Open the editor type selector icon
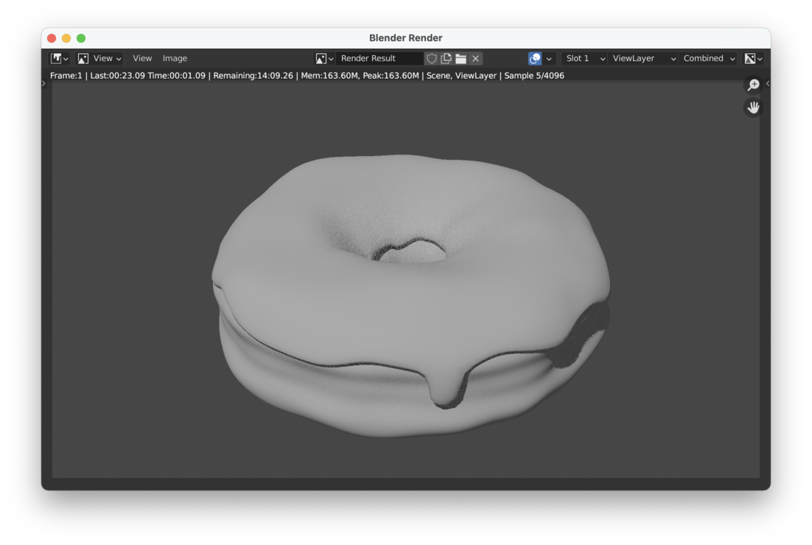The height and width of the screenshot is (545, 812). point(56,58)
